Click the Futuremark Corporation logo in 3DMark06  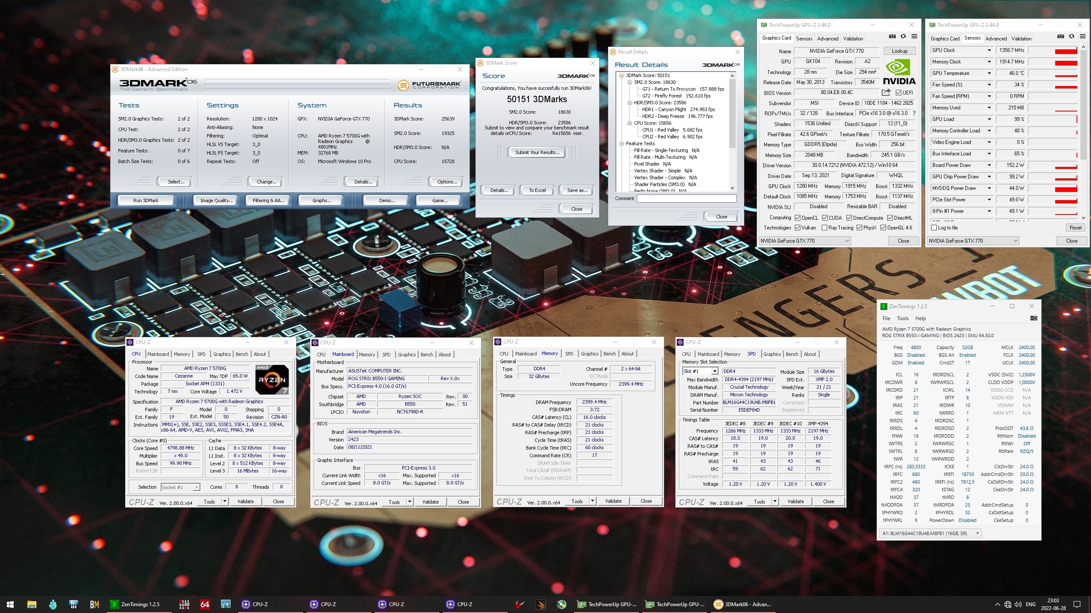click(430, 85)
